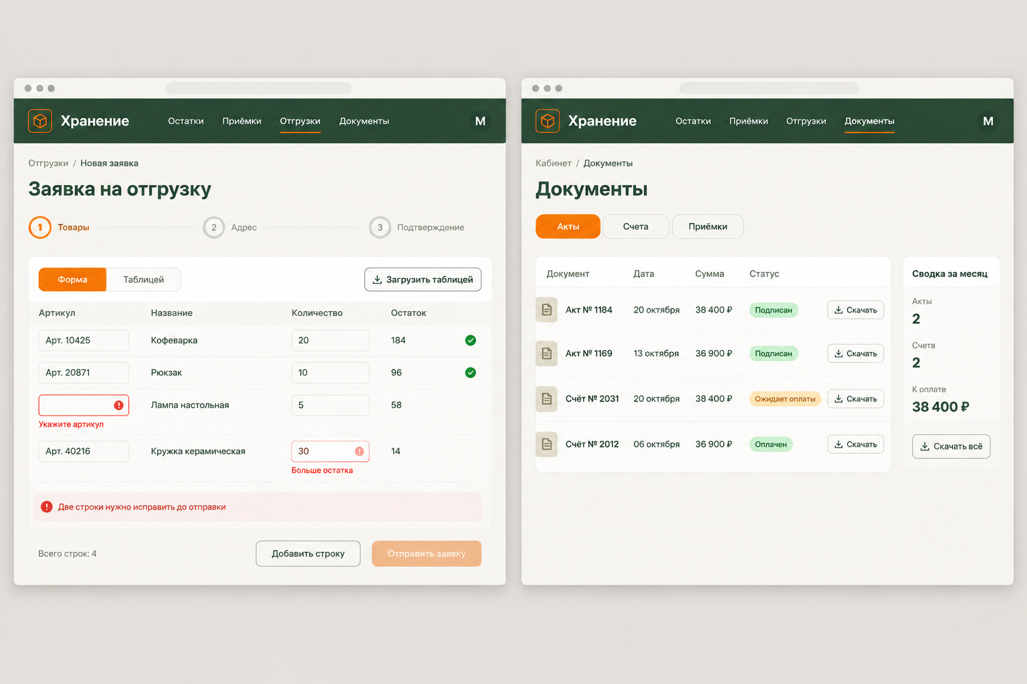Download Счёт № 2012 via Скачать
This screenshot has height=684, width=1027.
(x=856, y=444)
